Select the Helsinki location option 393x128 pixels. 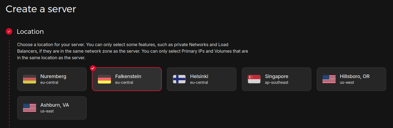click(202, 79)
